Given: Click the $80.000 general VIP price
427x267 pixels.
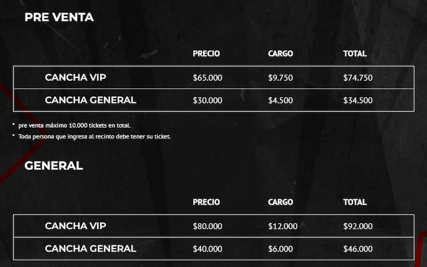Looking at the screenshot, I should point(207,226).
